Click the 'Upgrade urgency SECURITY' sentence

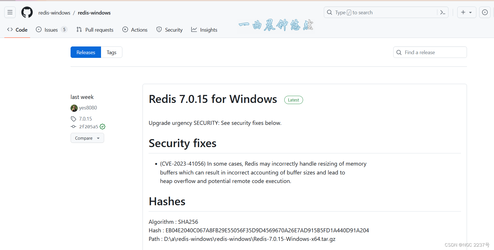pos(215,123)
